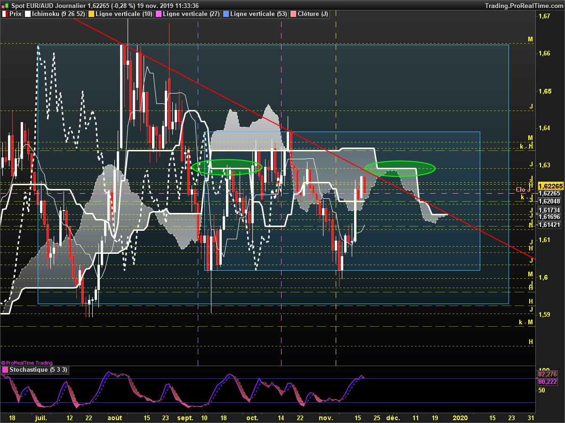Click the white 1,62265 price label
The width and height of the screenshot is (565, 423).
point(549,193)
